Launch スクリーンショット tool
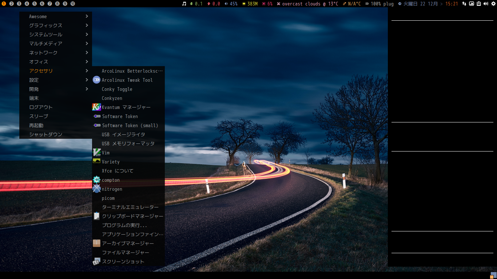 click(x=128, y=262)
